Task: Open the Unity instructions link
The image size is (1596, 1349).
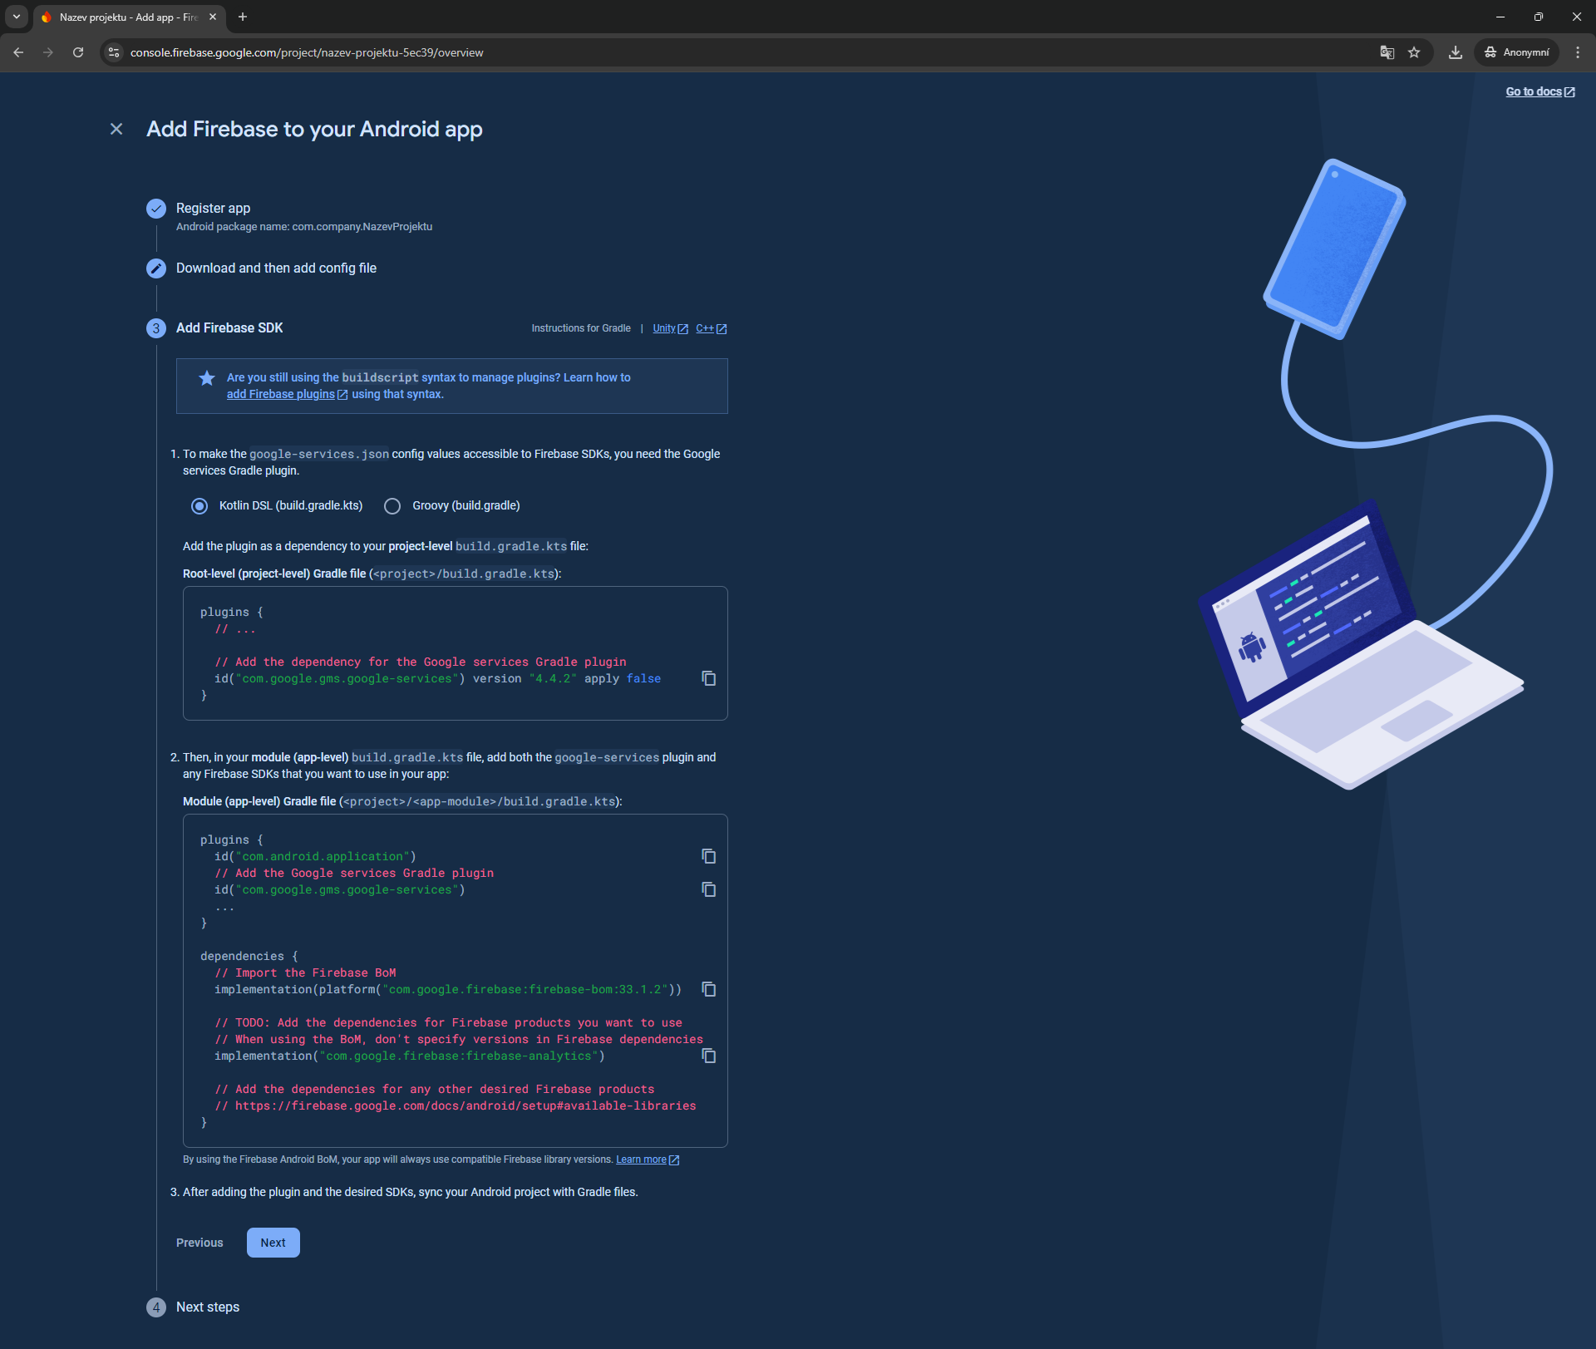Action: [664, 328]
